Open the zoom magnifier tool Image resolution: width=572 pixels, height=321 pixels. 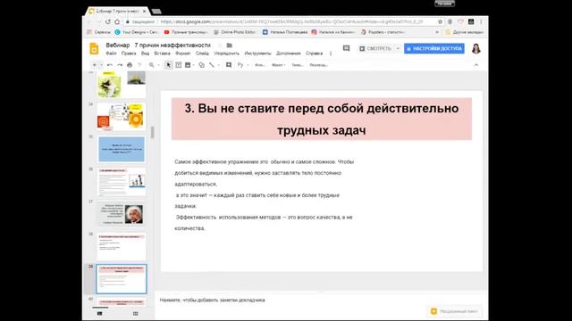coord(151,65)
